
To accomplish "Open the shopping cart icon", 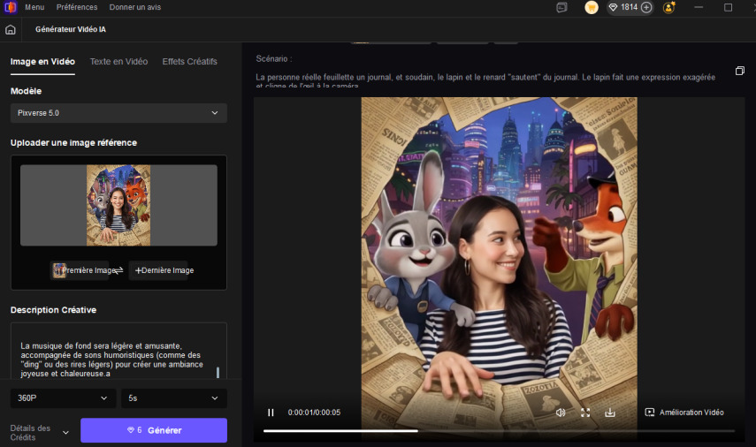I will (x=591, y=7).
